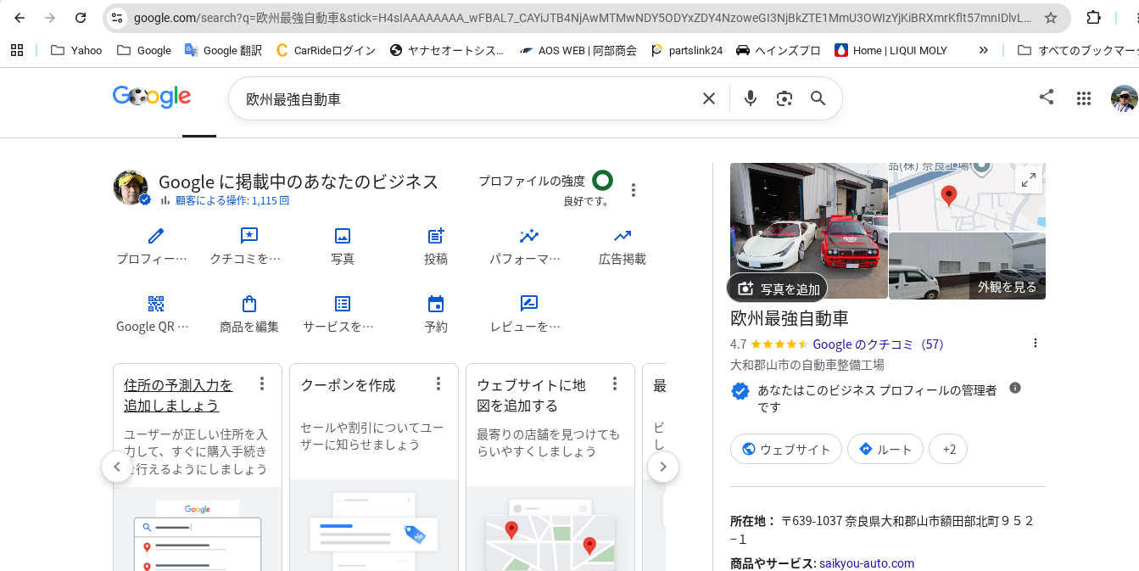1139x571 pixels.
Task: Open Yahoo bookmark folder
Action: click(76, 50)
